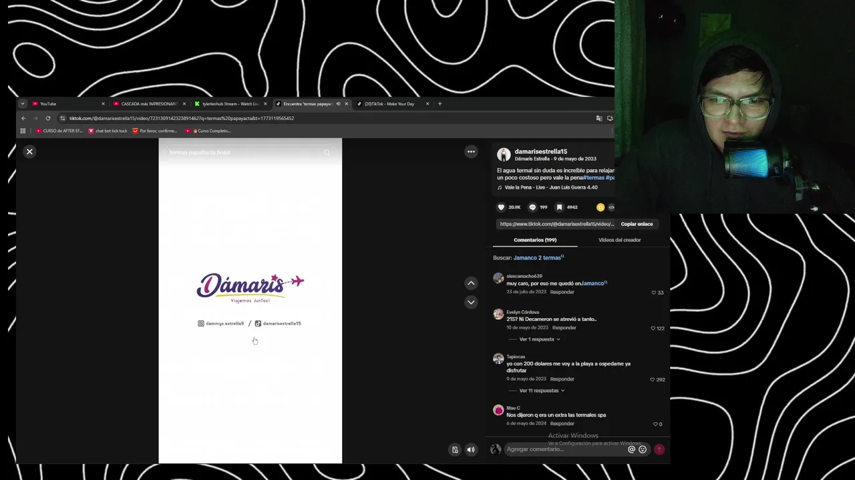Click the #termas hashtag

[x=593, y=178]
